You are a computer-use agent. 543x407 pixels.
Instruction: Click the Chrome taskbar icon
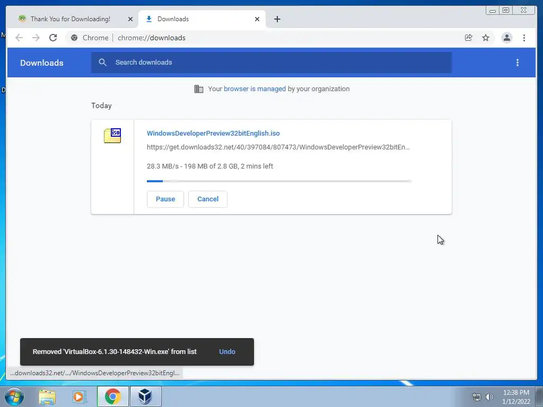(x=112, y=396)
